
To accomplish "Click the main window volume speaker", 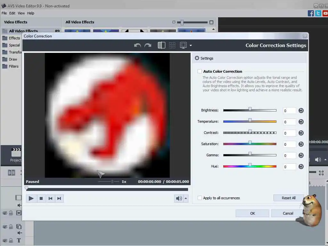I will click(318, 160).
